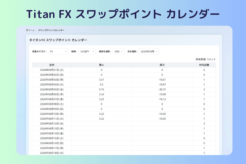Click the buy swap value 3.5 for 08月04日
Image resolution: width=246 pixels, height=164 pixels.
tap(101, 84)
